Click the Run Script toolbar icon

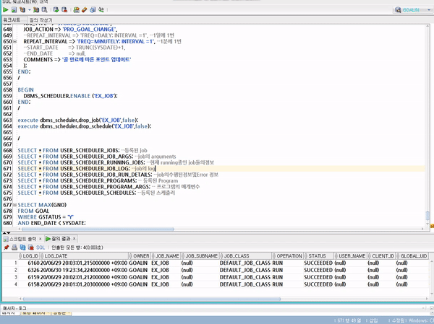[14, 10]
